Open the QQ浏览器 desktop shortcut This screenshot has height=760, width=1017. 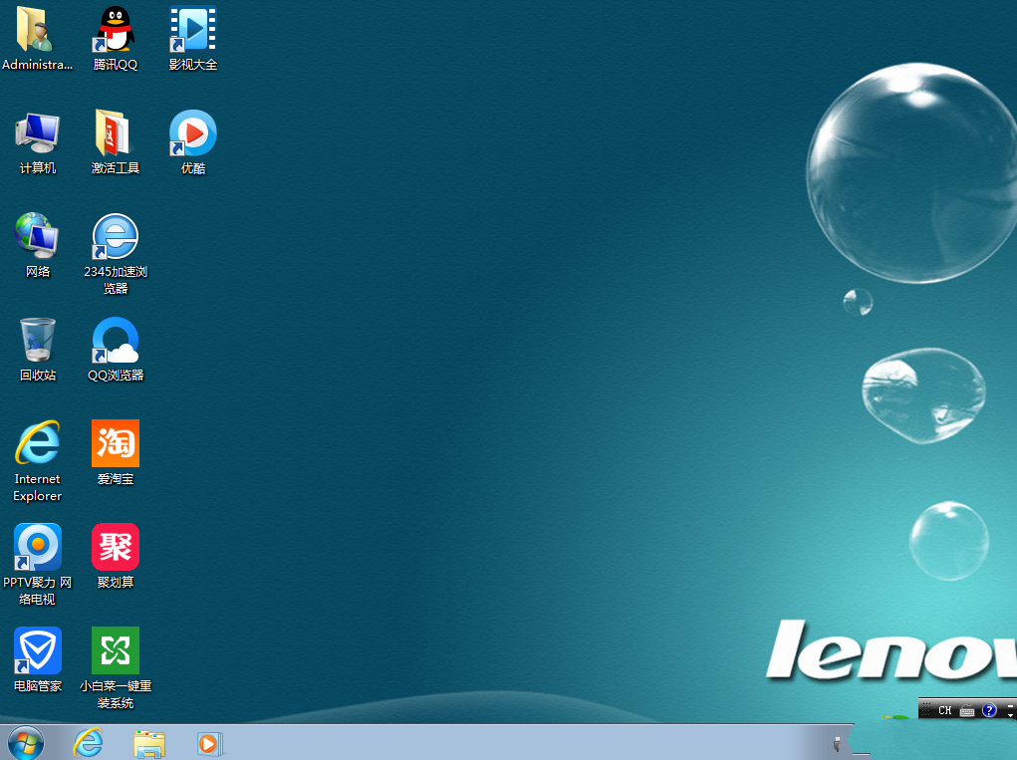[116, 341]
